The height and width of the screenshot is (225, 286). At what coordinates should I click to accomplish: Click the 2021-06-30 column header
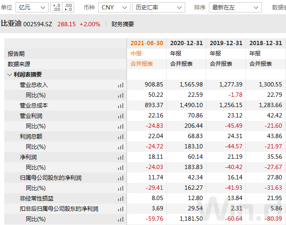(x=147, y=43)
